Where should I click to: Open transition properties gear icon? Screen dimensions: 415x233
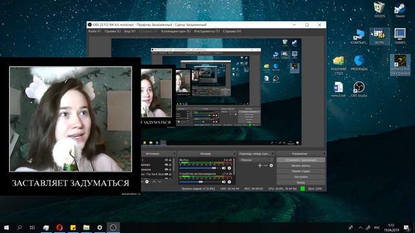tap(271, 166)
